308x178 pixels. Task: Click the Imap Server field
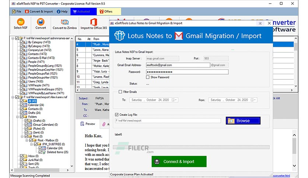coord(162,58)
